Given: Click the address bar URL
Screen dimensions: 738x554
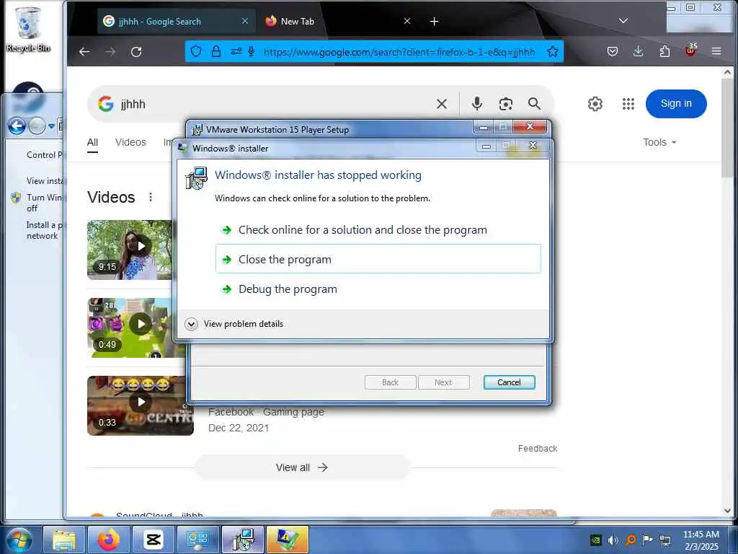Looking at the screenshot, I should point(399,52).
